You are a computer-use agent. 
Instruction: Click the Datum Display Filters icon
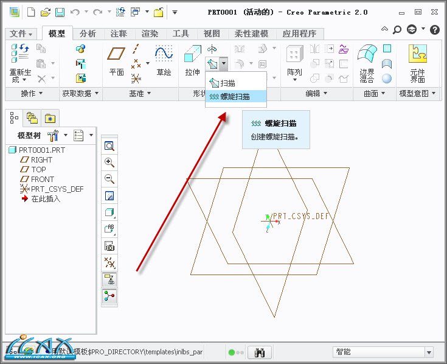(109, 263)
